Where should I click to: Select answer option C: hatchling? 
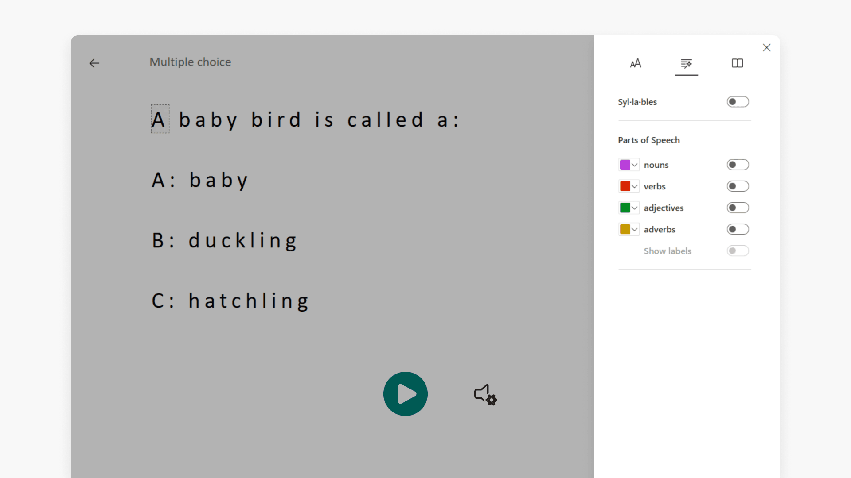click(230, 301)
